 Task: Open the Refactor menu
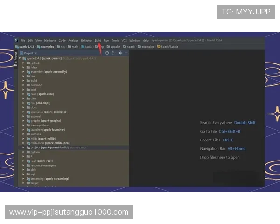(86, 41)
